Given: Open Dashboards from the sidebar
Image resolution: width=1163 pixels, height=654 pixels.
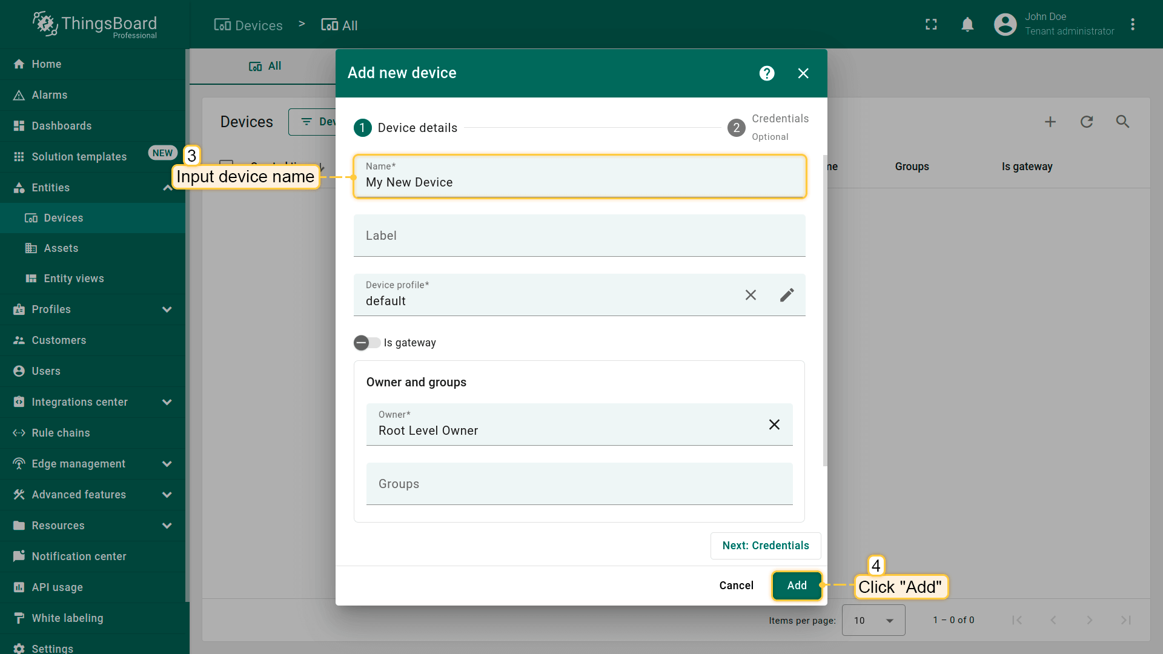Looking at the screenshot, I should pos(62,126).
